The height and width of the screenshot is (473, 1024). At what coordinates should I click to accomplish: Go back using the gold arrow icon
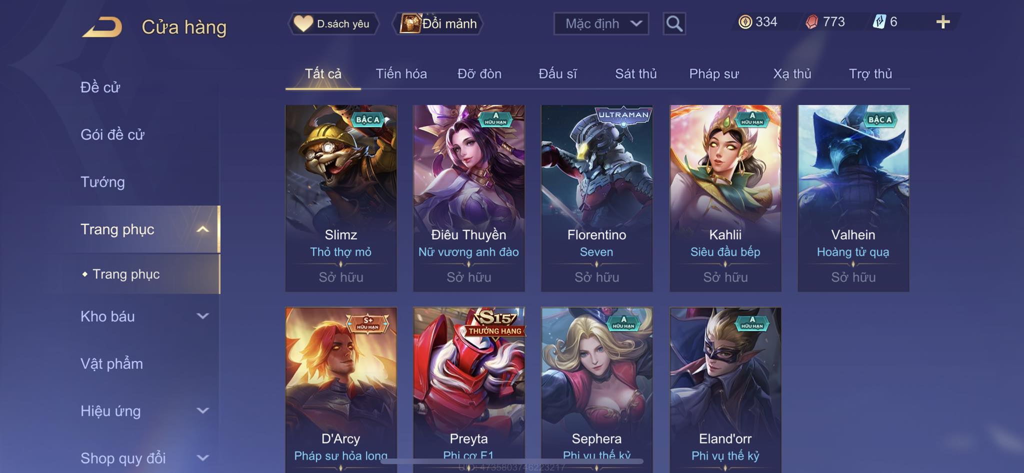[102, 26]
